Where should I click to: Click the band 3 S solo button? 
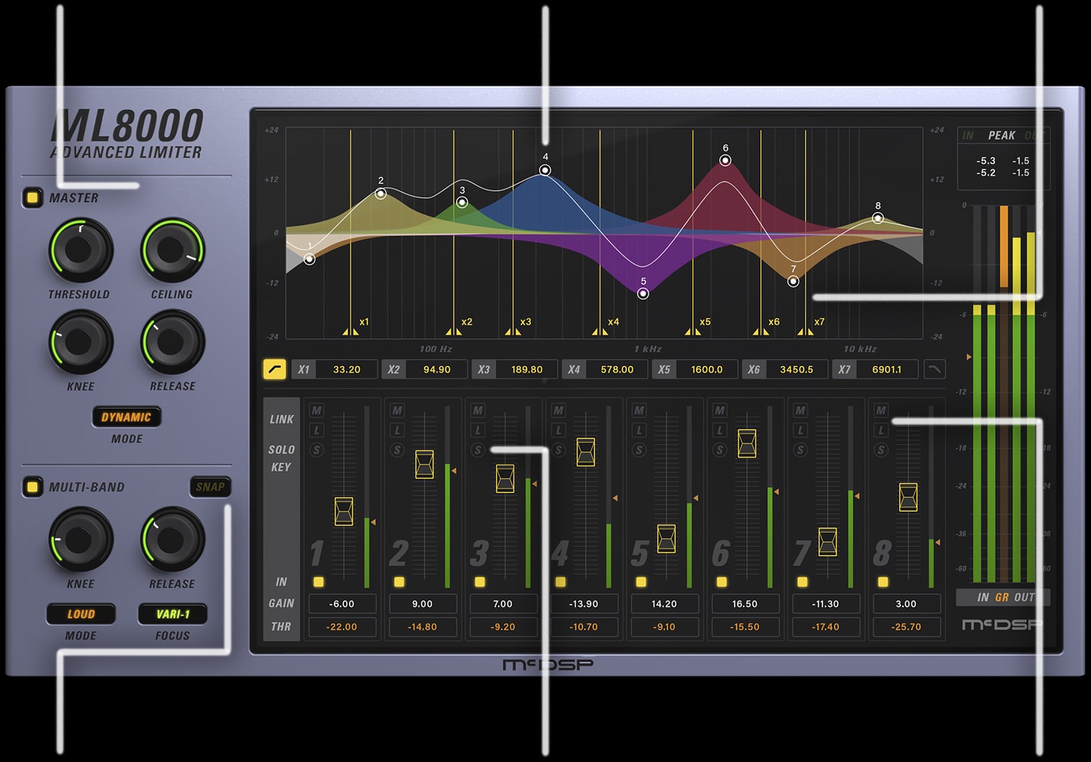[x=478, y=450]
